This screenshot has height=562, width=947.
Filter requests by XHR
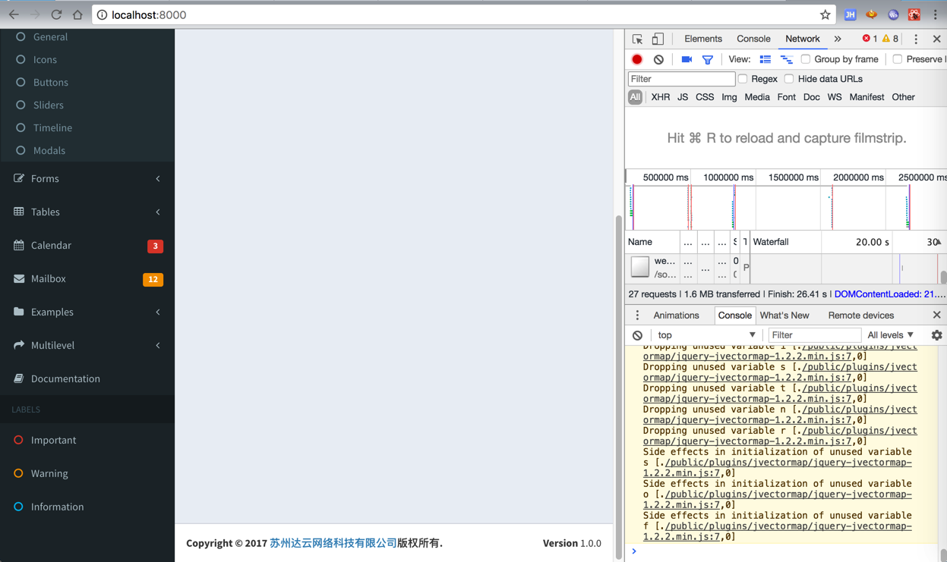660,97
